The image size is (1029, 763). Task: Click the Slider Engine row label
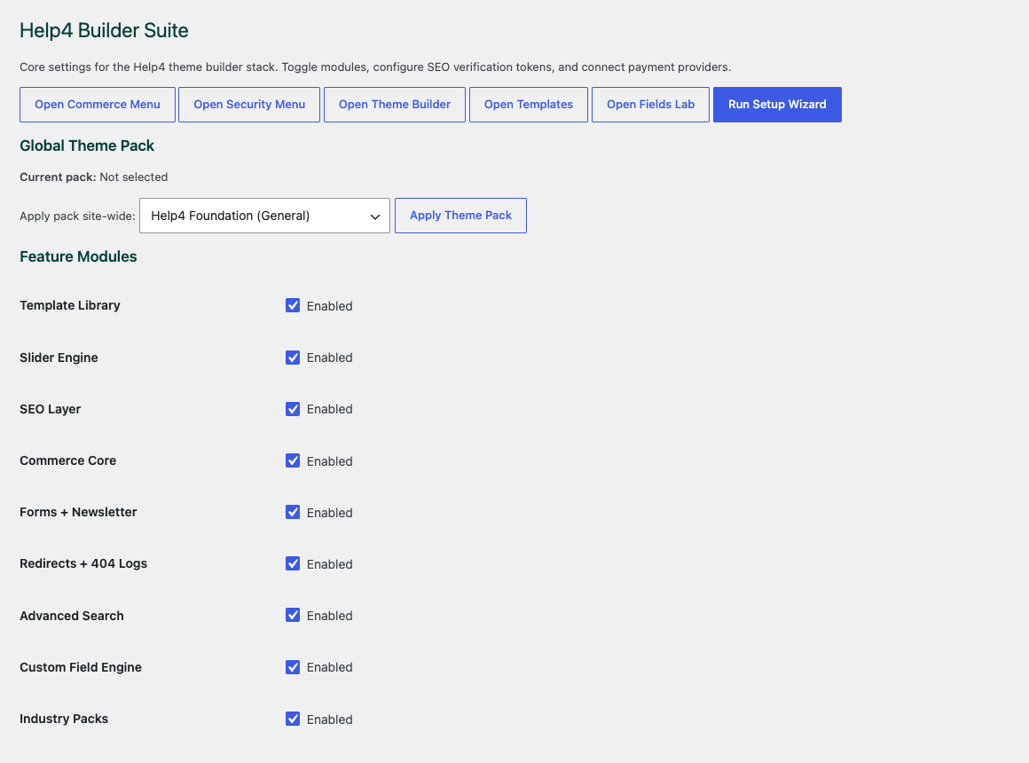point(59,358)
